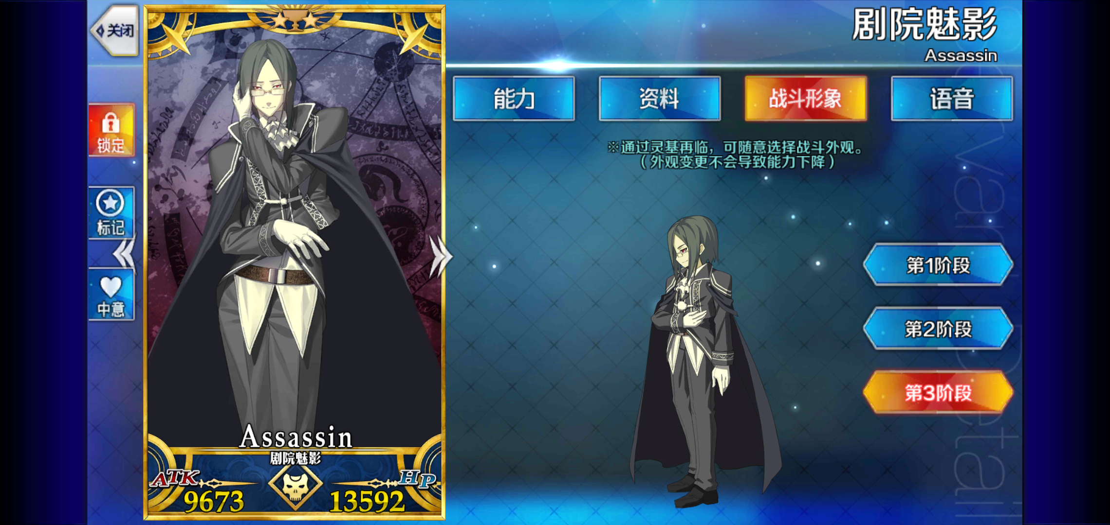Tap the rarity stars atop the card
This screenshot has width=1110, height=525.
[295, 20]
